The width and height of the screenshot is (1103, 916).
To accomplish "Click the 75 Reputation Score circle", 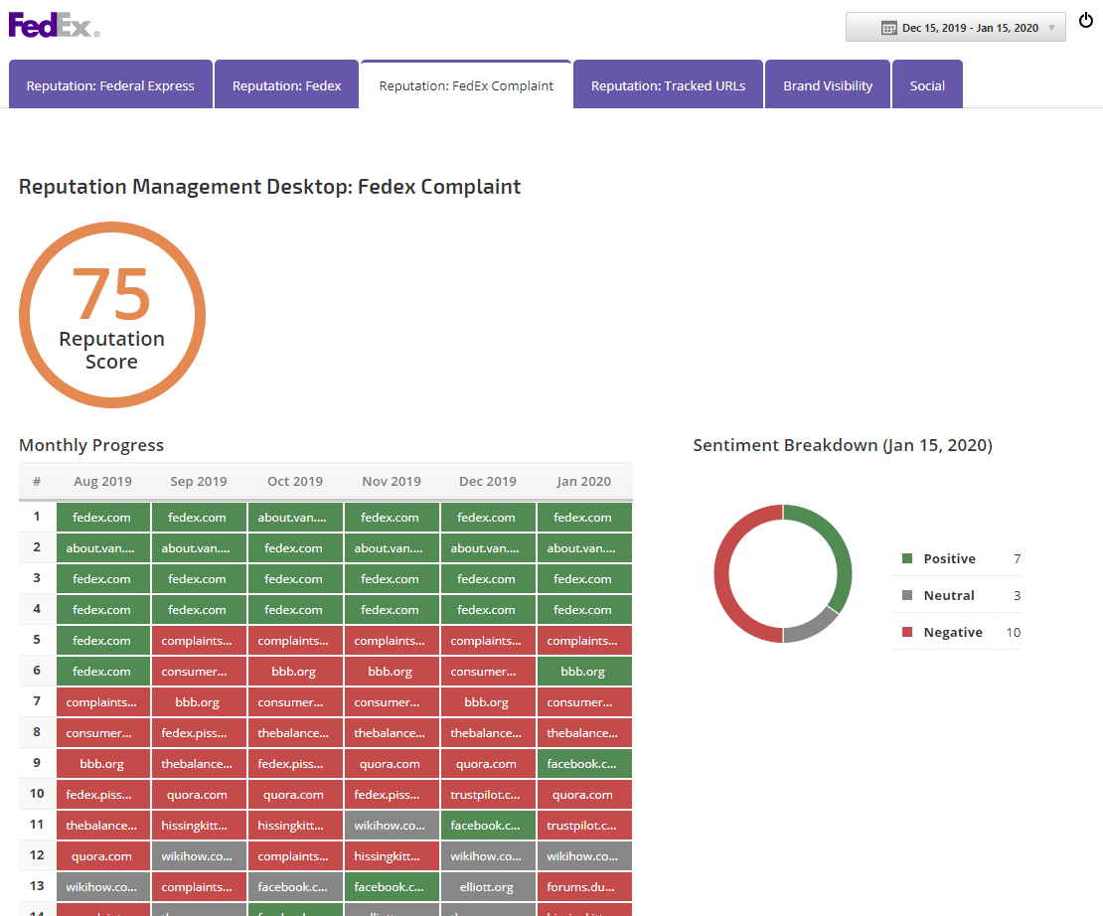I will tap(112, 315).
